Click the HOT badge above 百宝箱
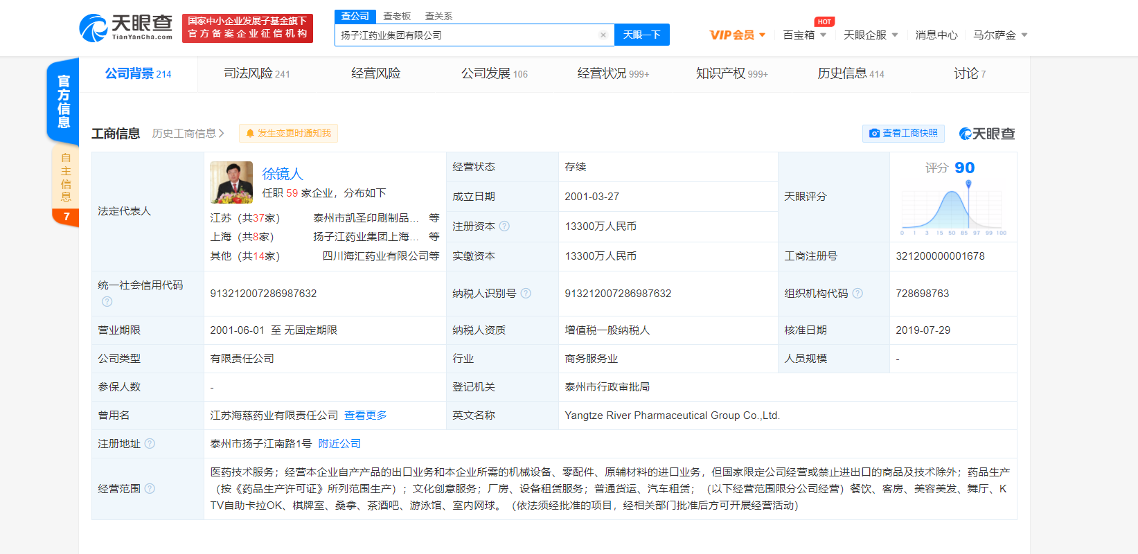Viewport: 1138px width, 554px height. (x=824, y=21)
